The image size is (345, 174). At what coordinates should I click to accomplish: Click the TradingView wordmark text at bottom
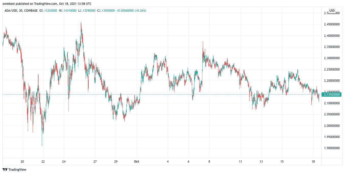coord(17,169)
